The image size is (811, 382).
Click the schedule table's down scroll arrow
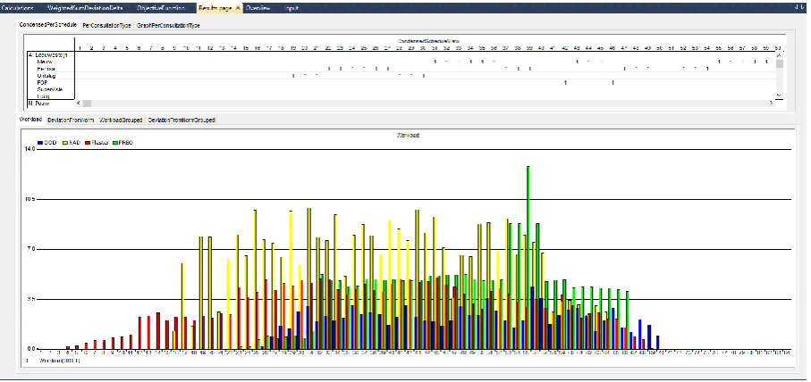780,95
